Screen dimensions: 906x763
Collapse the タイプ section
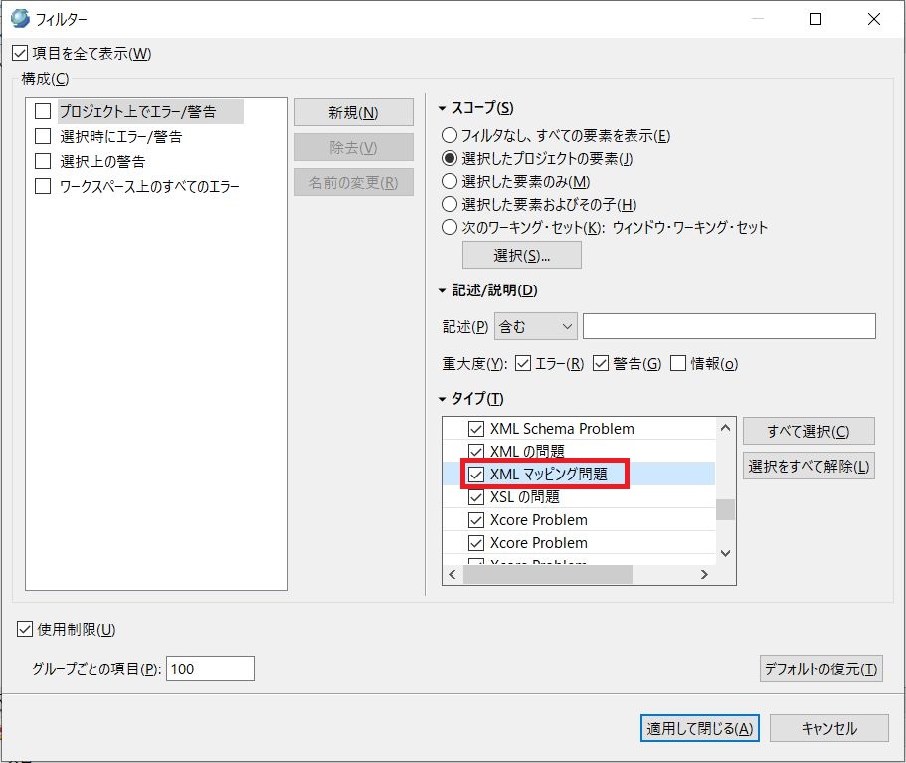444,399
